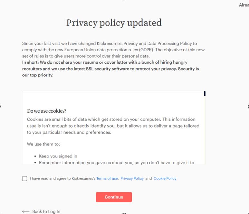This screenshot has width=249, height=214.
Task: Click the 'Privacy policy updated' title
Action: (114, 23)
